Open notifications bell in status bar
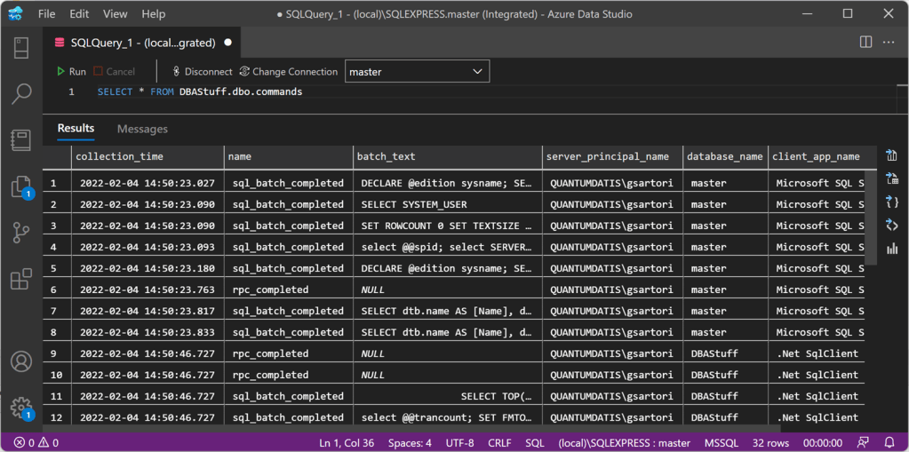The image size is (909, 452). (x=889, y=442)
